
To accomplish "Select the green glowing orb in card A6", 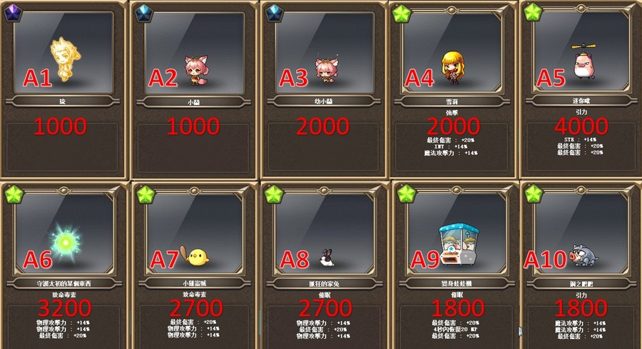I will coord(65,243).
